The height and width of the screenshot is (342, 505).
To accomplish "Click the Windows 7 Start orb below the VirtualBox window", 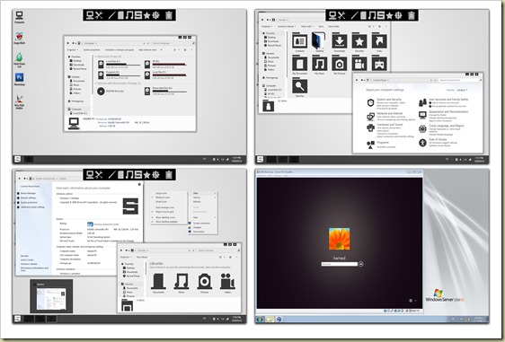I will pyautogui.click(x=260, y=320).
